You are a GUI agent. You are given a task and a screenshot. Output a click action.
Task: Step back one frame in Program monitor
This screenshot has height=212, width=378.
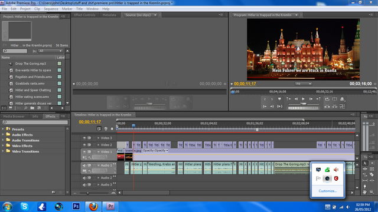click(x=296, y=99)
